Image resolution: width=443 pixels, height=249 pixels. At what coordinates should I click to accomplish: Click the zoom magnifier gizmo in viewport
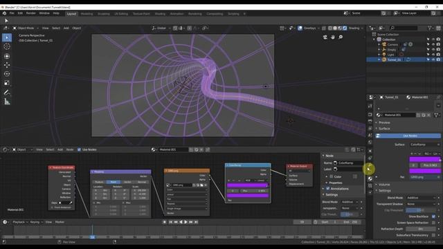[x=341, y=37]
